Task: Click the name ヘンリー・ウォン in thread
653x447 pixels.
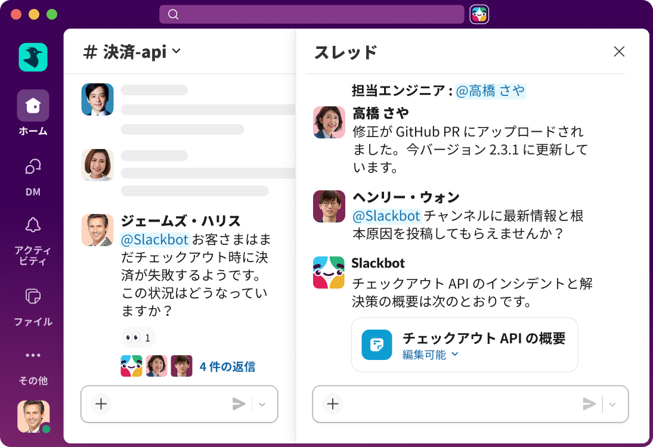Action: (x=406, y=197)
